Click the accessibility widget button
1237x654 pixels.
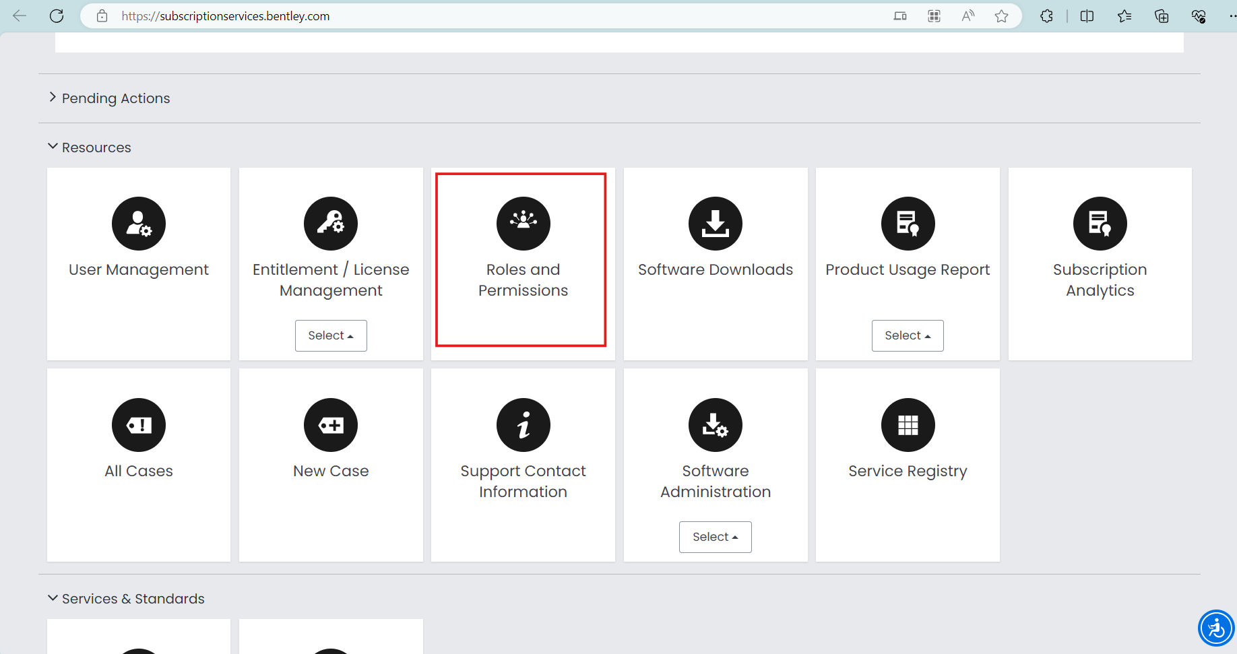pyautogui.click(x=1216, y=628)
